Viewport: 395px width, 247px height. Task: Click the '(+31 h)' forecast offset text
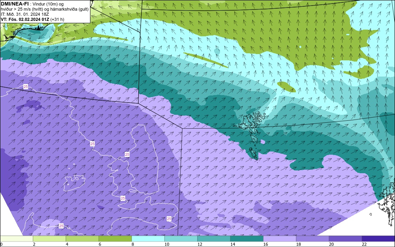coord(57,19)
